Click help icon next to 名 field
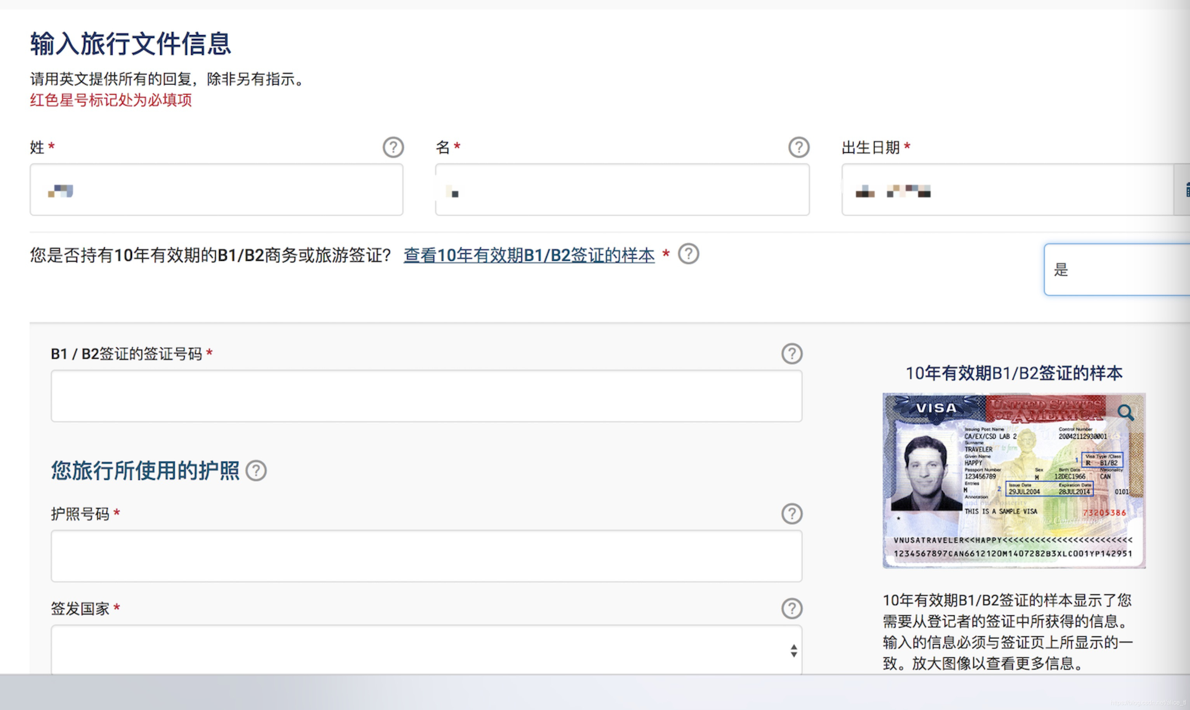1190x710 pixels. coord(799,147)
